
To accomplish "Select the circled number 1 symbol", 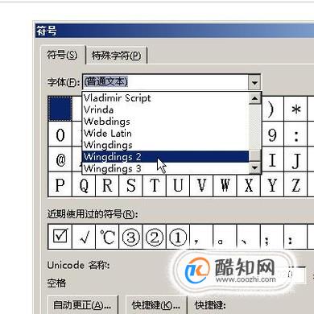I will coord(178,237).
